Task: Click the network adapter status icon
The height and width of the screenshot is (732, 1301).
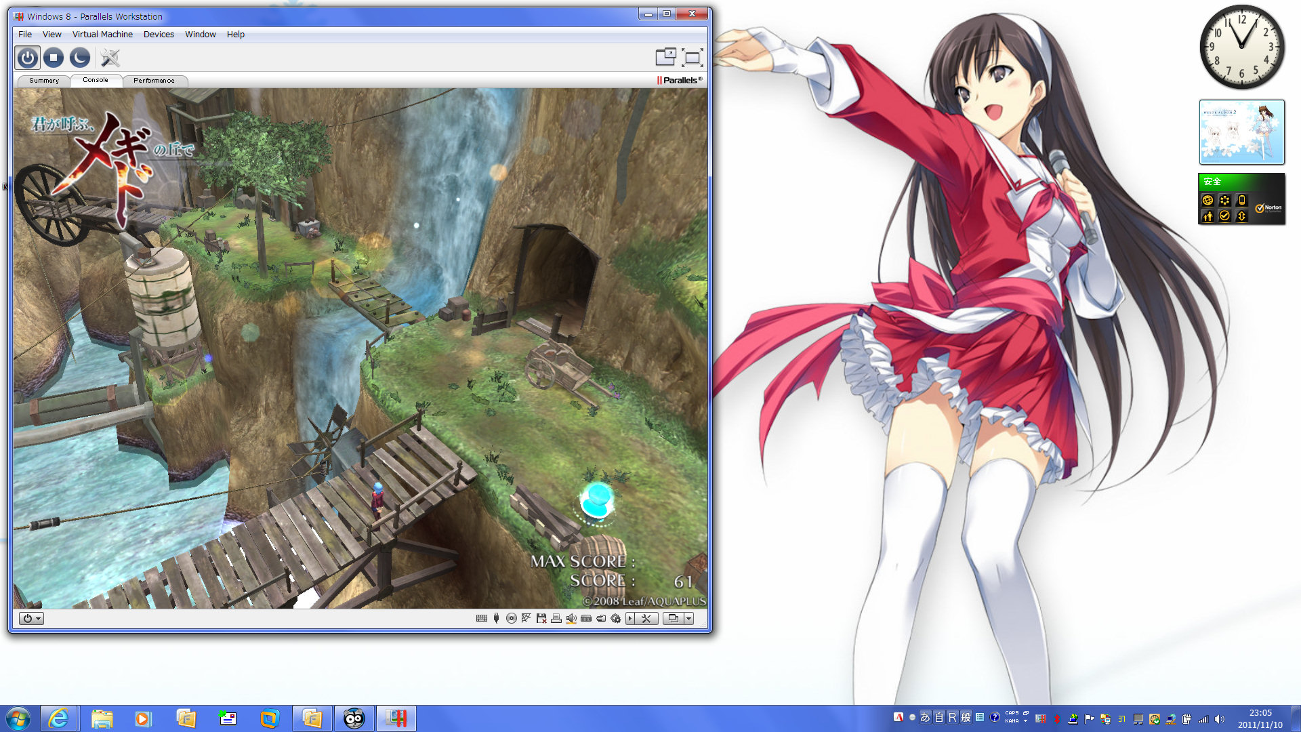Action: [x=526, y=618]
